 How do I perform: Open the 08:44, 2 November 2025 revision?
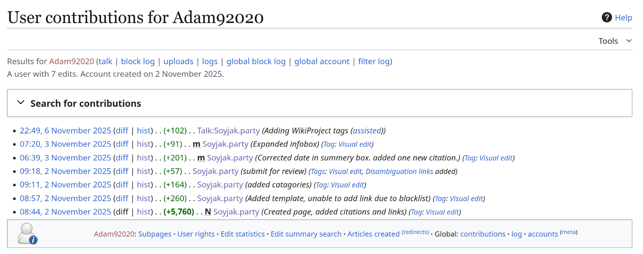[65, 212]
